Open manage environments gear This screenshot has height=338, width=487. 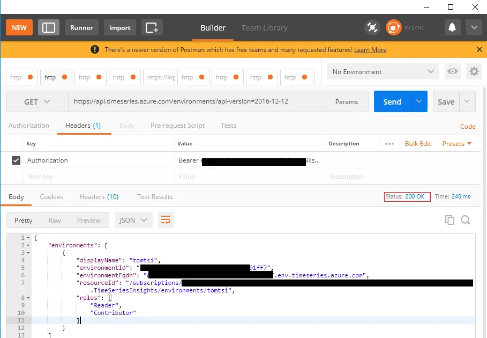point(474,71)
